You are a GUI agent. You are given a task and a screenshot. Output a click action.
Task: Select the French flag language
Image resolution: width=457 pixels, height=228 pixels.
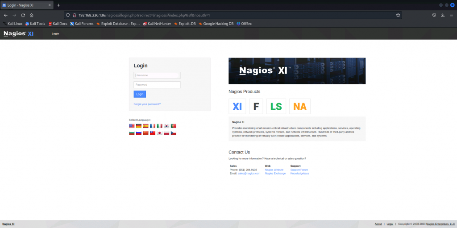[153, 126]
